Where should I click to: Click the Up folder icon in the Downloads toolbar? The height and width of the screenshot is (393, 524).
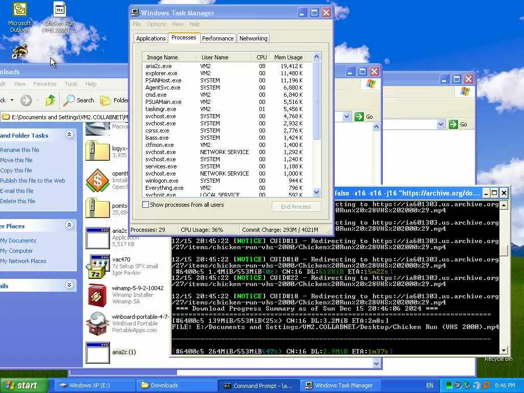point(51,100)
